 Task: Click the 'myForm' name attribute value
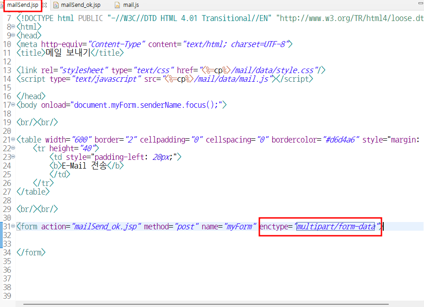tap(239, 227)
